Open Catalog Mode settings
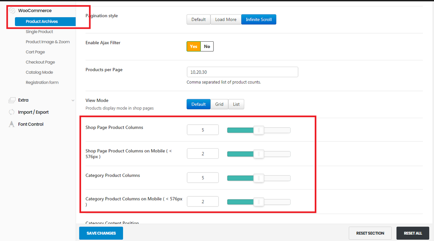This screenshot has height=241, width=434. pos(39,72)
